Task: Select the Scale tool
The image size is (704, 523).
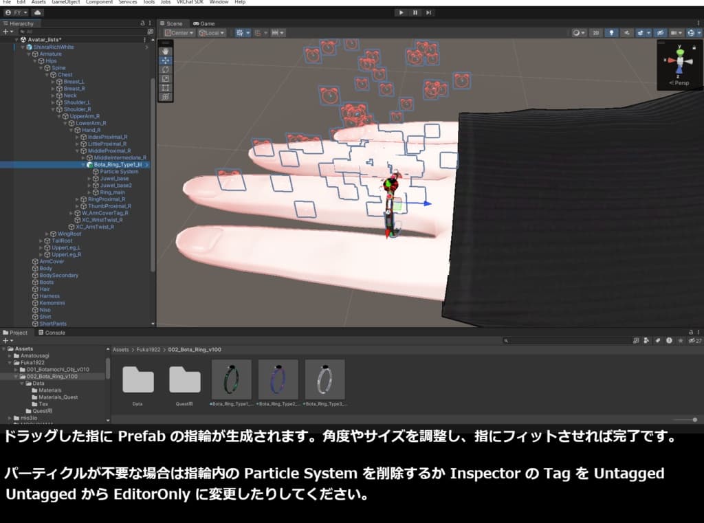Action: click(x=166, y=78)
